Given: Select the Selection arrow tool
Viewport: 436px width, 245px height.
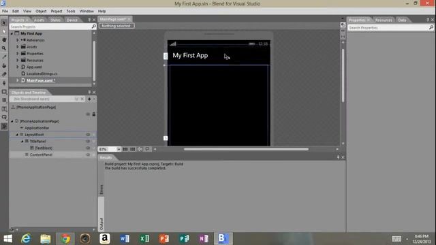Looking at the screenshot, I should (4, 22).
